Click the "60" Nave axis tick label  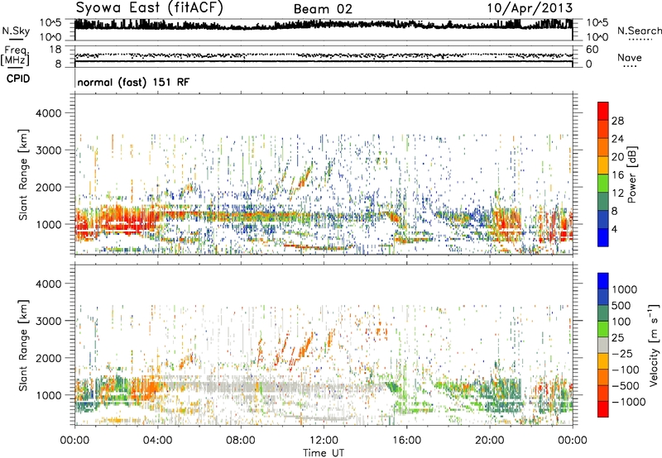[x=592, y=50]
